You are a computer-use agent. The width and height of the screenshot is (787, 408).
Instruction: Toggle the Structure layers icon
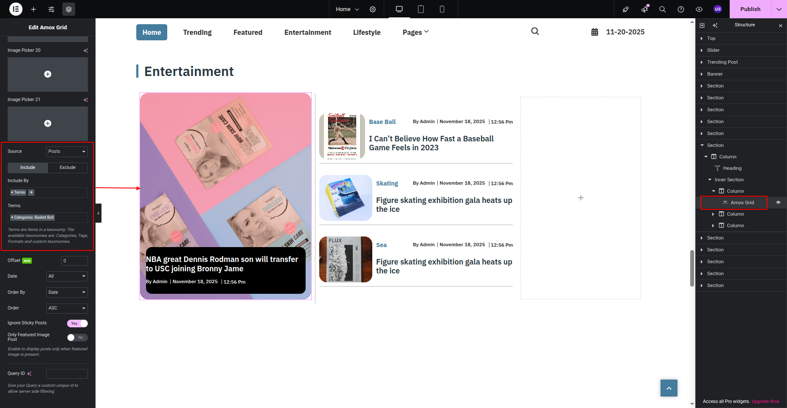pyautogui.click(x=69, y=9)
